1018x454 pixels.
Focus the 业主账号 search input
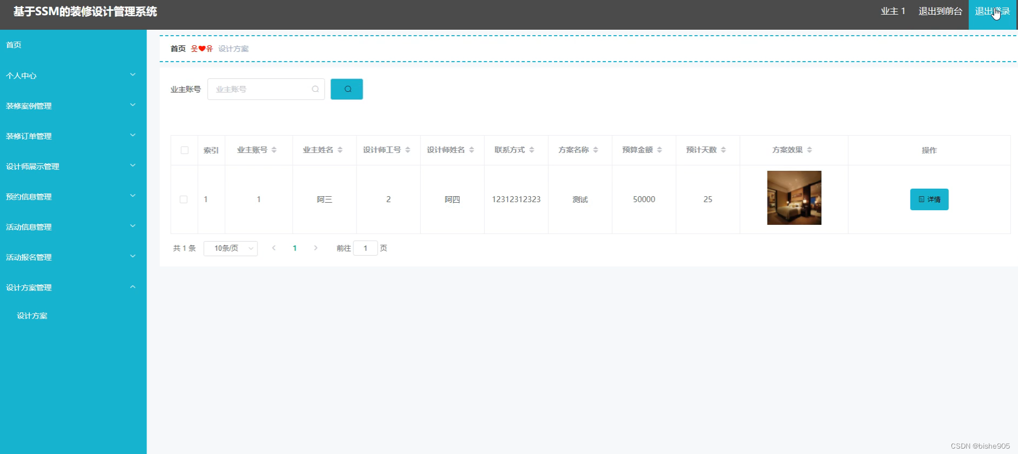pyautogui.click(x=266, y=89)
